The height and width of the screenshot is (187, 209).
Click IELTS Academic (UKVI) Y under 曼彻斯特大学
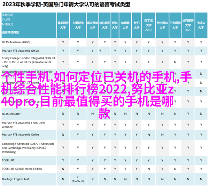pyautogui.click(x=63, y=42)
